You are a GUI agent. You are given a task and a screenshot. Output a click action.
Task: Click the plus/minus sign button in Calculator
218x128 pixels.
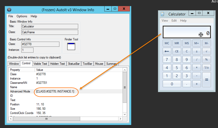point(197,51)
